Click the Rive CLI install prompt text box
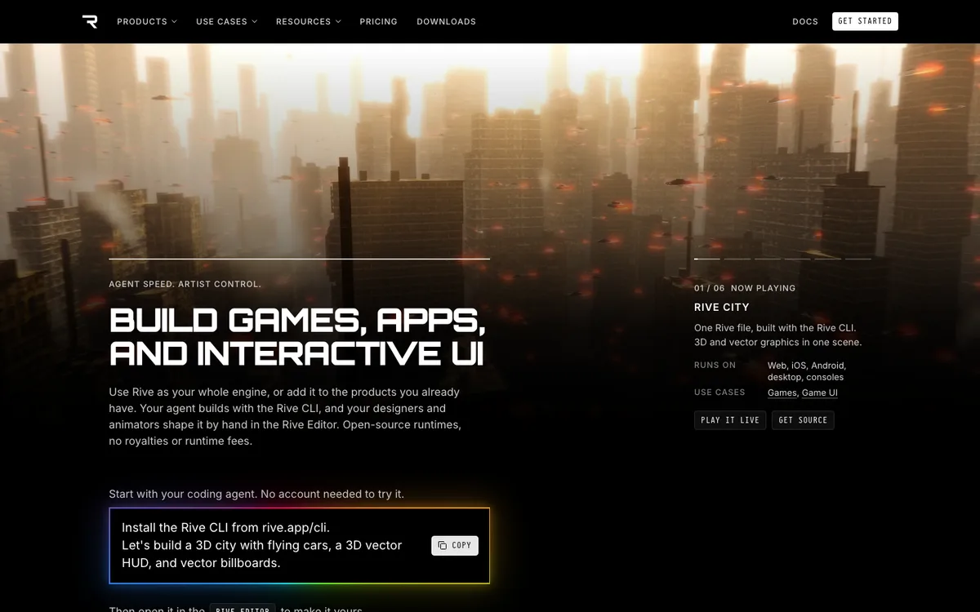The image size is (980, 612). coord(300,546)
